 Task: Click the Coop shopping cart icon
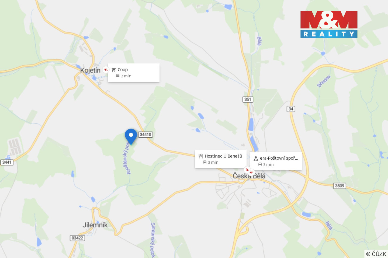click(x=114, y=70)
